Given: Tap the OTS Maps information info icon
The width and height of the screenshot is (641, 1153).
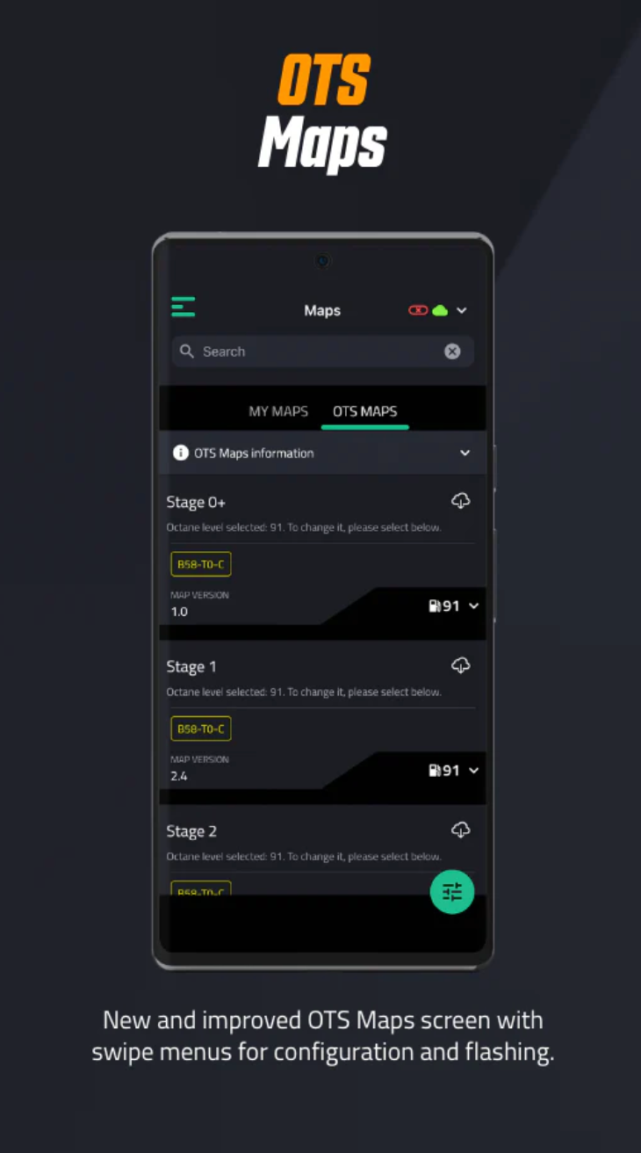Looking at the screenshot, I should point(181,453).
